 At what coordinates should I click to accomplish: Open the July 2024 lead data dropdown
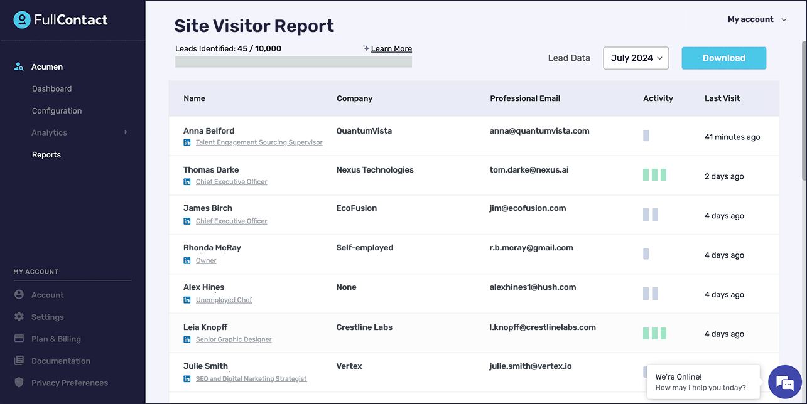tap(636, 58)
